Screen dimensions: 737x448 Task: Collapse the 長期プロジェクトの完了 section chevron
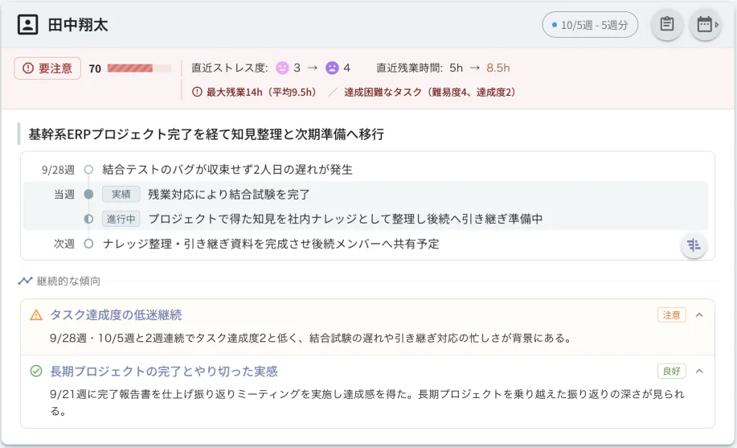699,372
